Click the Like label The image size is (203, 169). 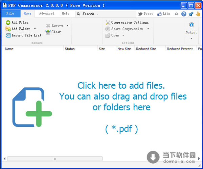(x=166, y=14)
